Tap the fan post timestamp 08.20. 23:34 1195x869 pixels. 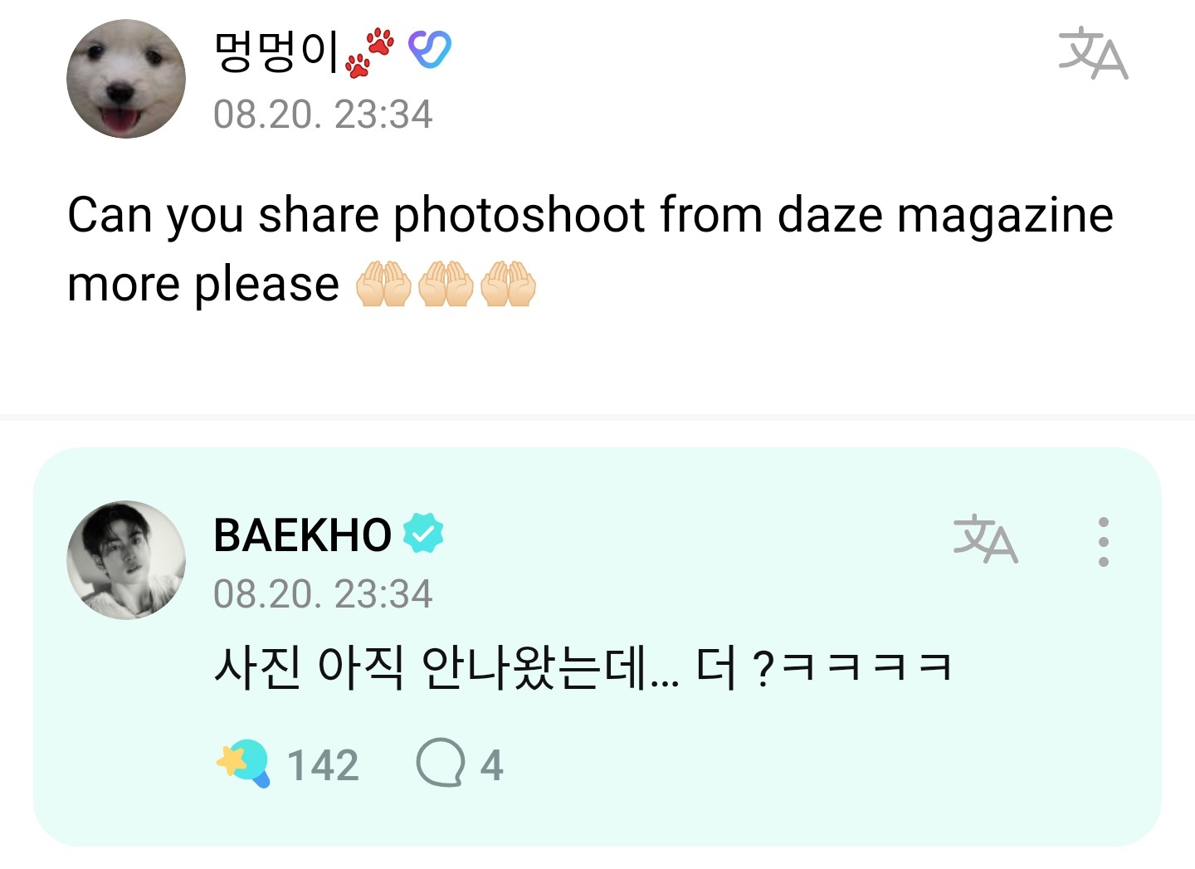pyautogui.click(x=323, y=115)
